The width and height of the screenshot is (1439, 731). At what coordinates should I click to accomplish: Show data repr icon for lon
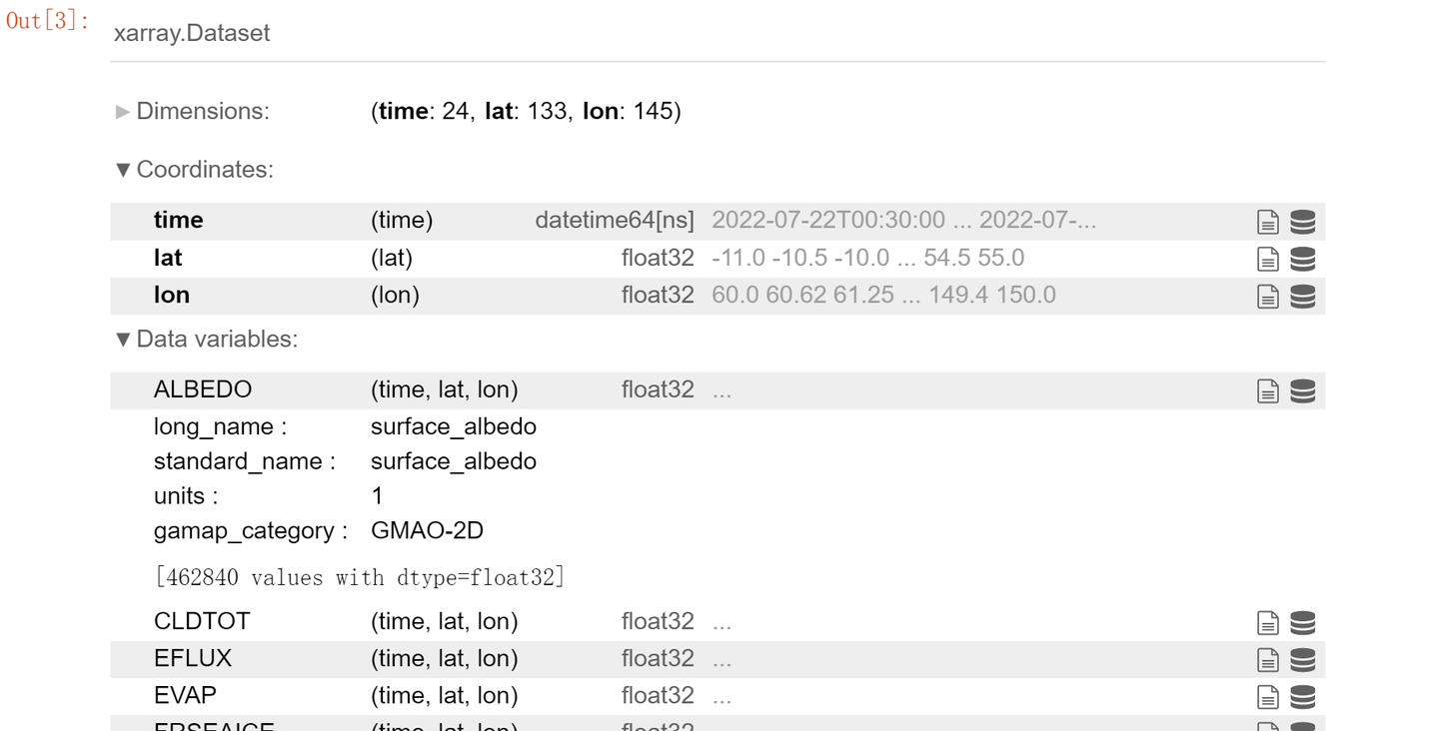[1302, 297]
